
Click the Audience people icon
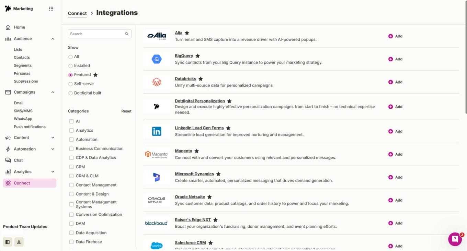(8, 39)
